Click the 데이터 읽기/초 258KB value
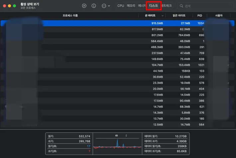 point(182,146)
